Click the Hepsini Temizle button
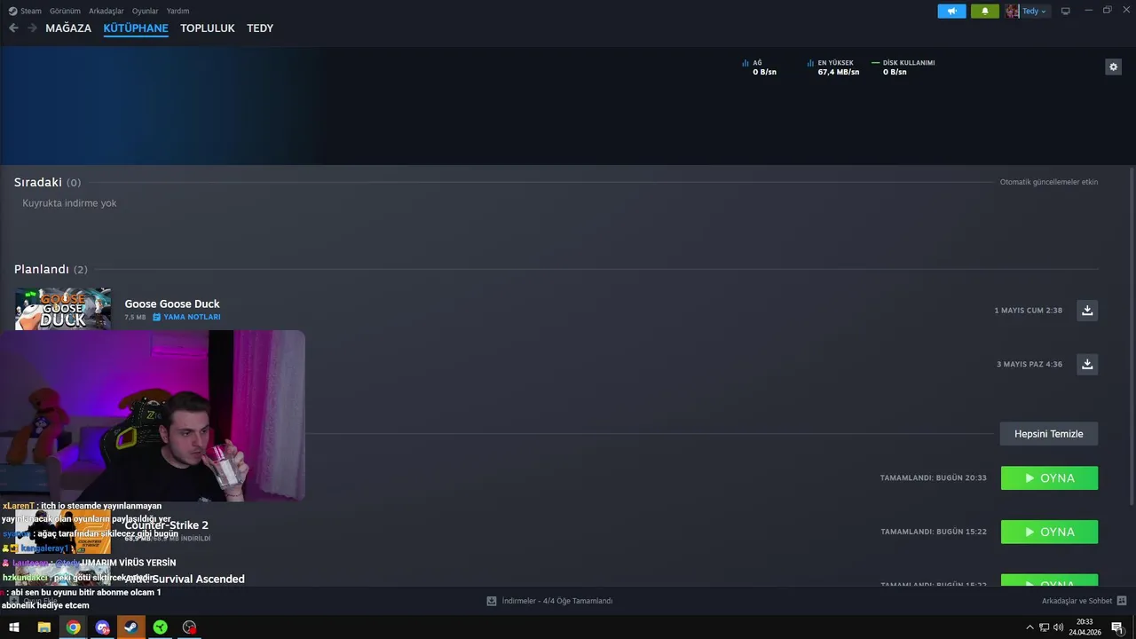The image size is (1136, 639). pyautogui.click(x=1049, y=434)
